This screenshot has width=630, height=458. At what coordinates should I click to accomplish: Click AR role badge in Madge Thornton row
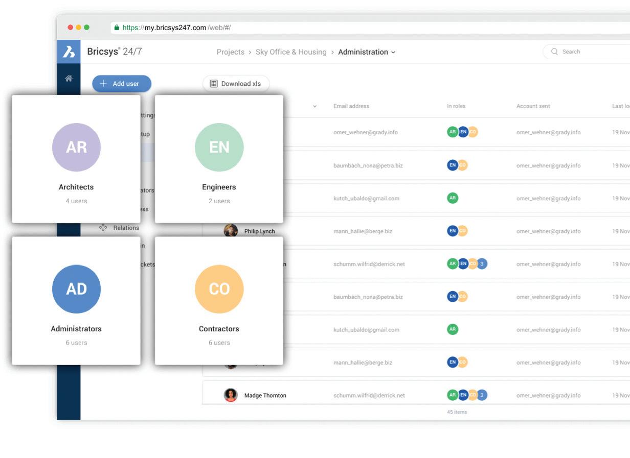[x=453, y=395]
